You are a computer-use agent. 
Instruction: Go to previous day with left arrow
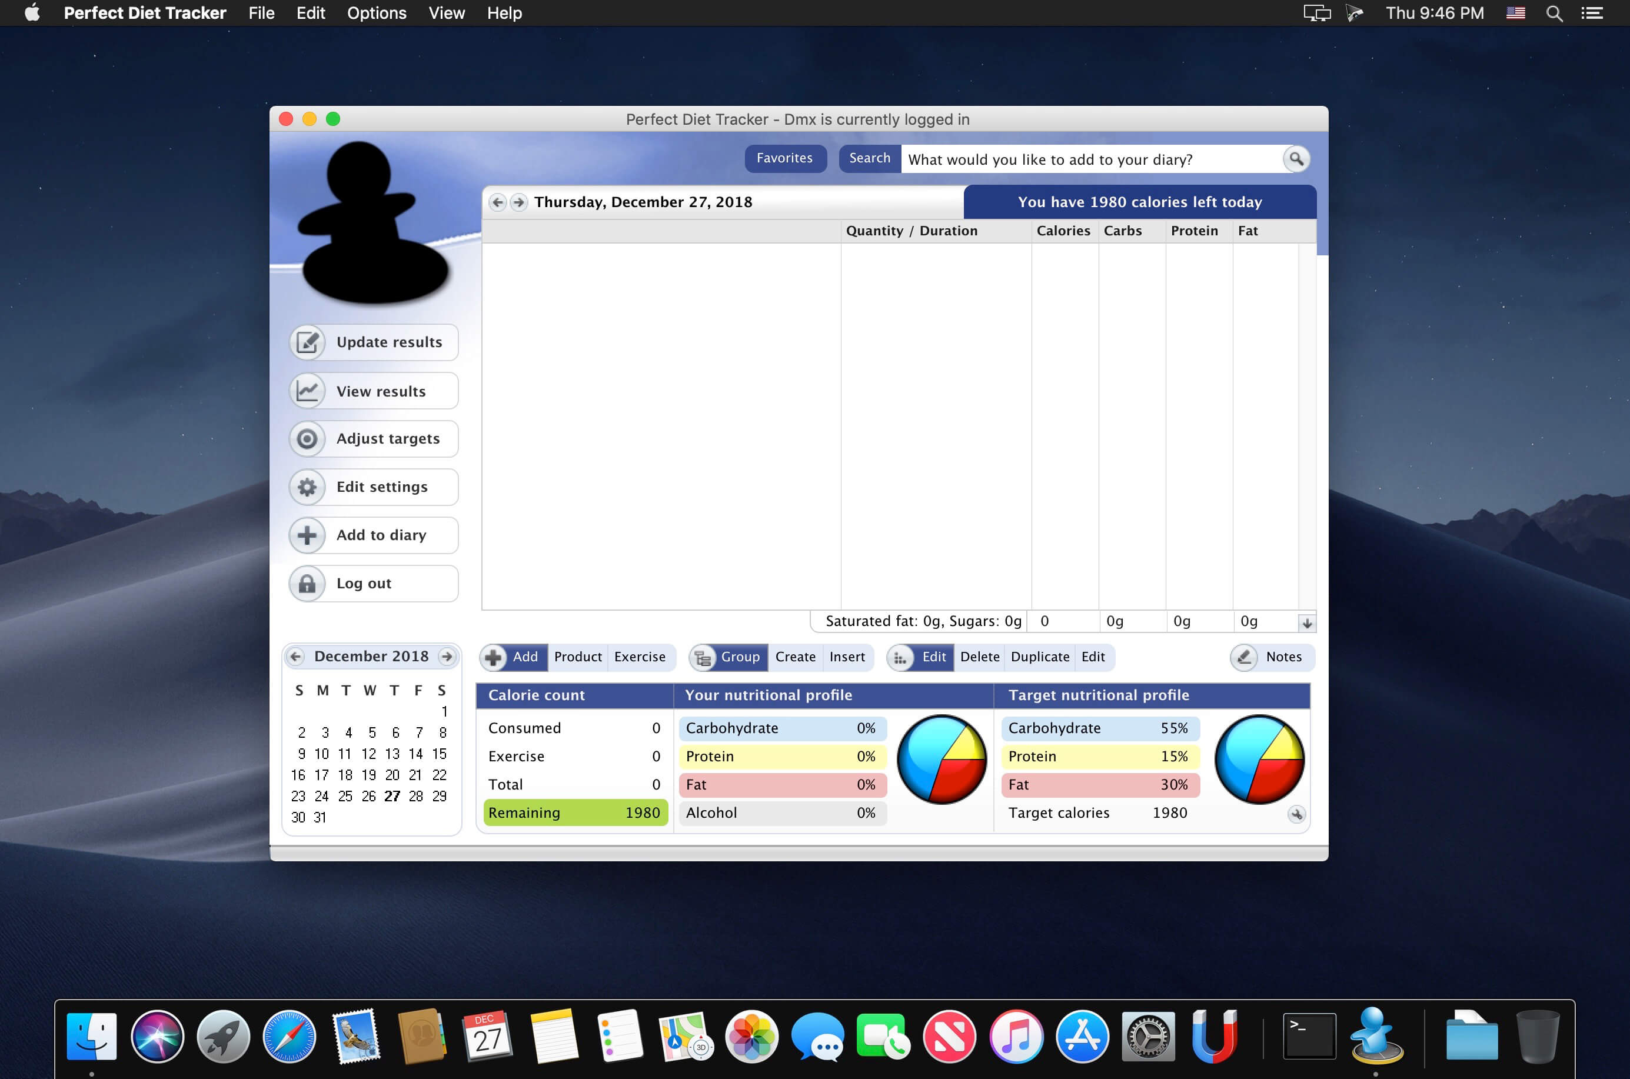pyautogui.click(x=498, y=202)
